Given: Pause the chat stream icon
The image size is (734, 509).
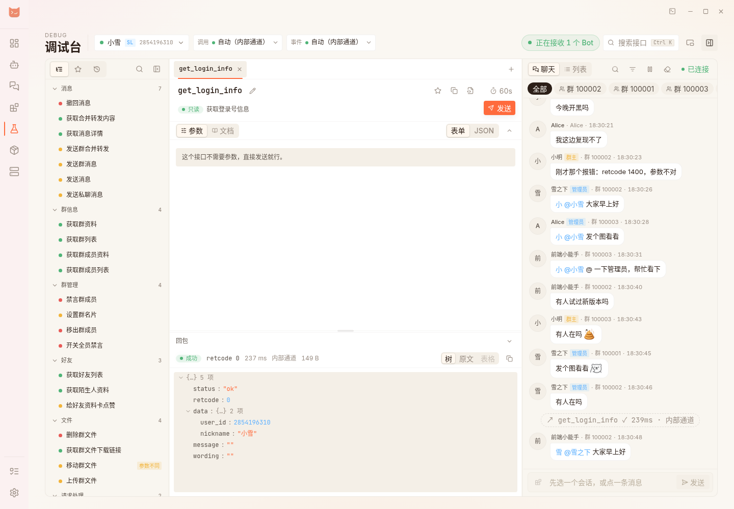Looking at the screenshot, I should tap(650, 69).
